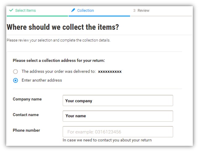Click the 'Where should we collect the items?' heading
The image size is (199, 152).
click(x=63, y=27)
